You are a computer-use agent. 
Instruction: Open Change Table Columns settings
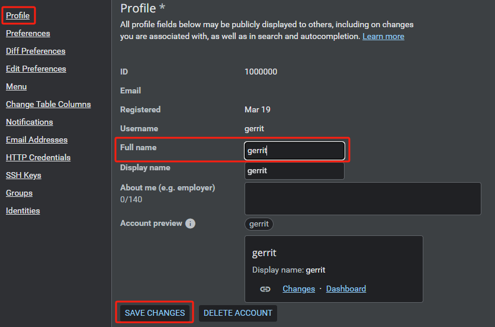pyautogui.click(x=48, y=104)
